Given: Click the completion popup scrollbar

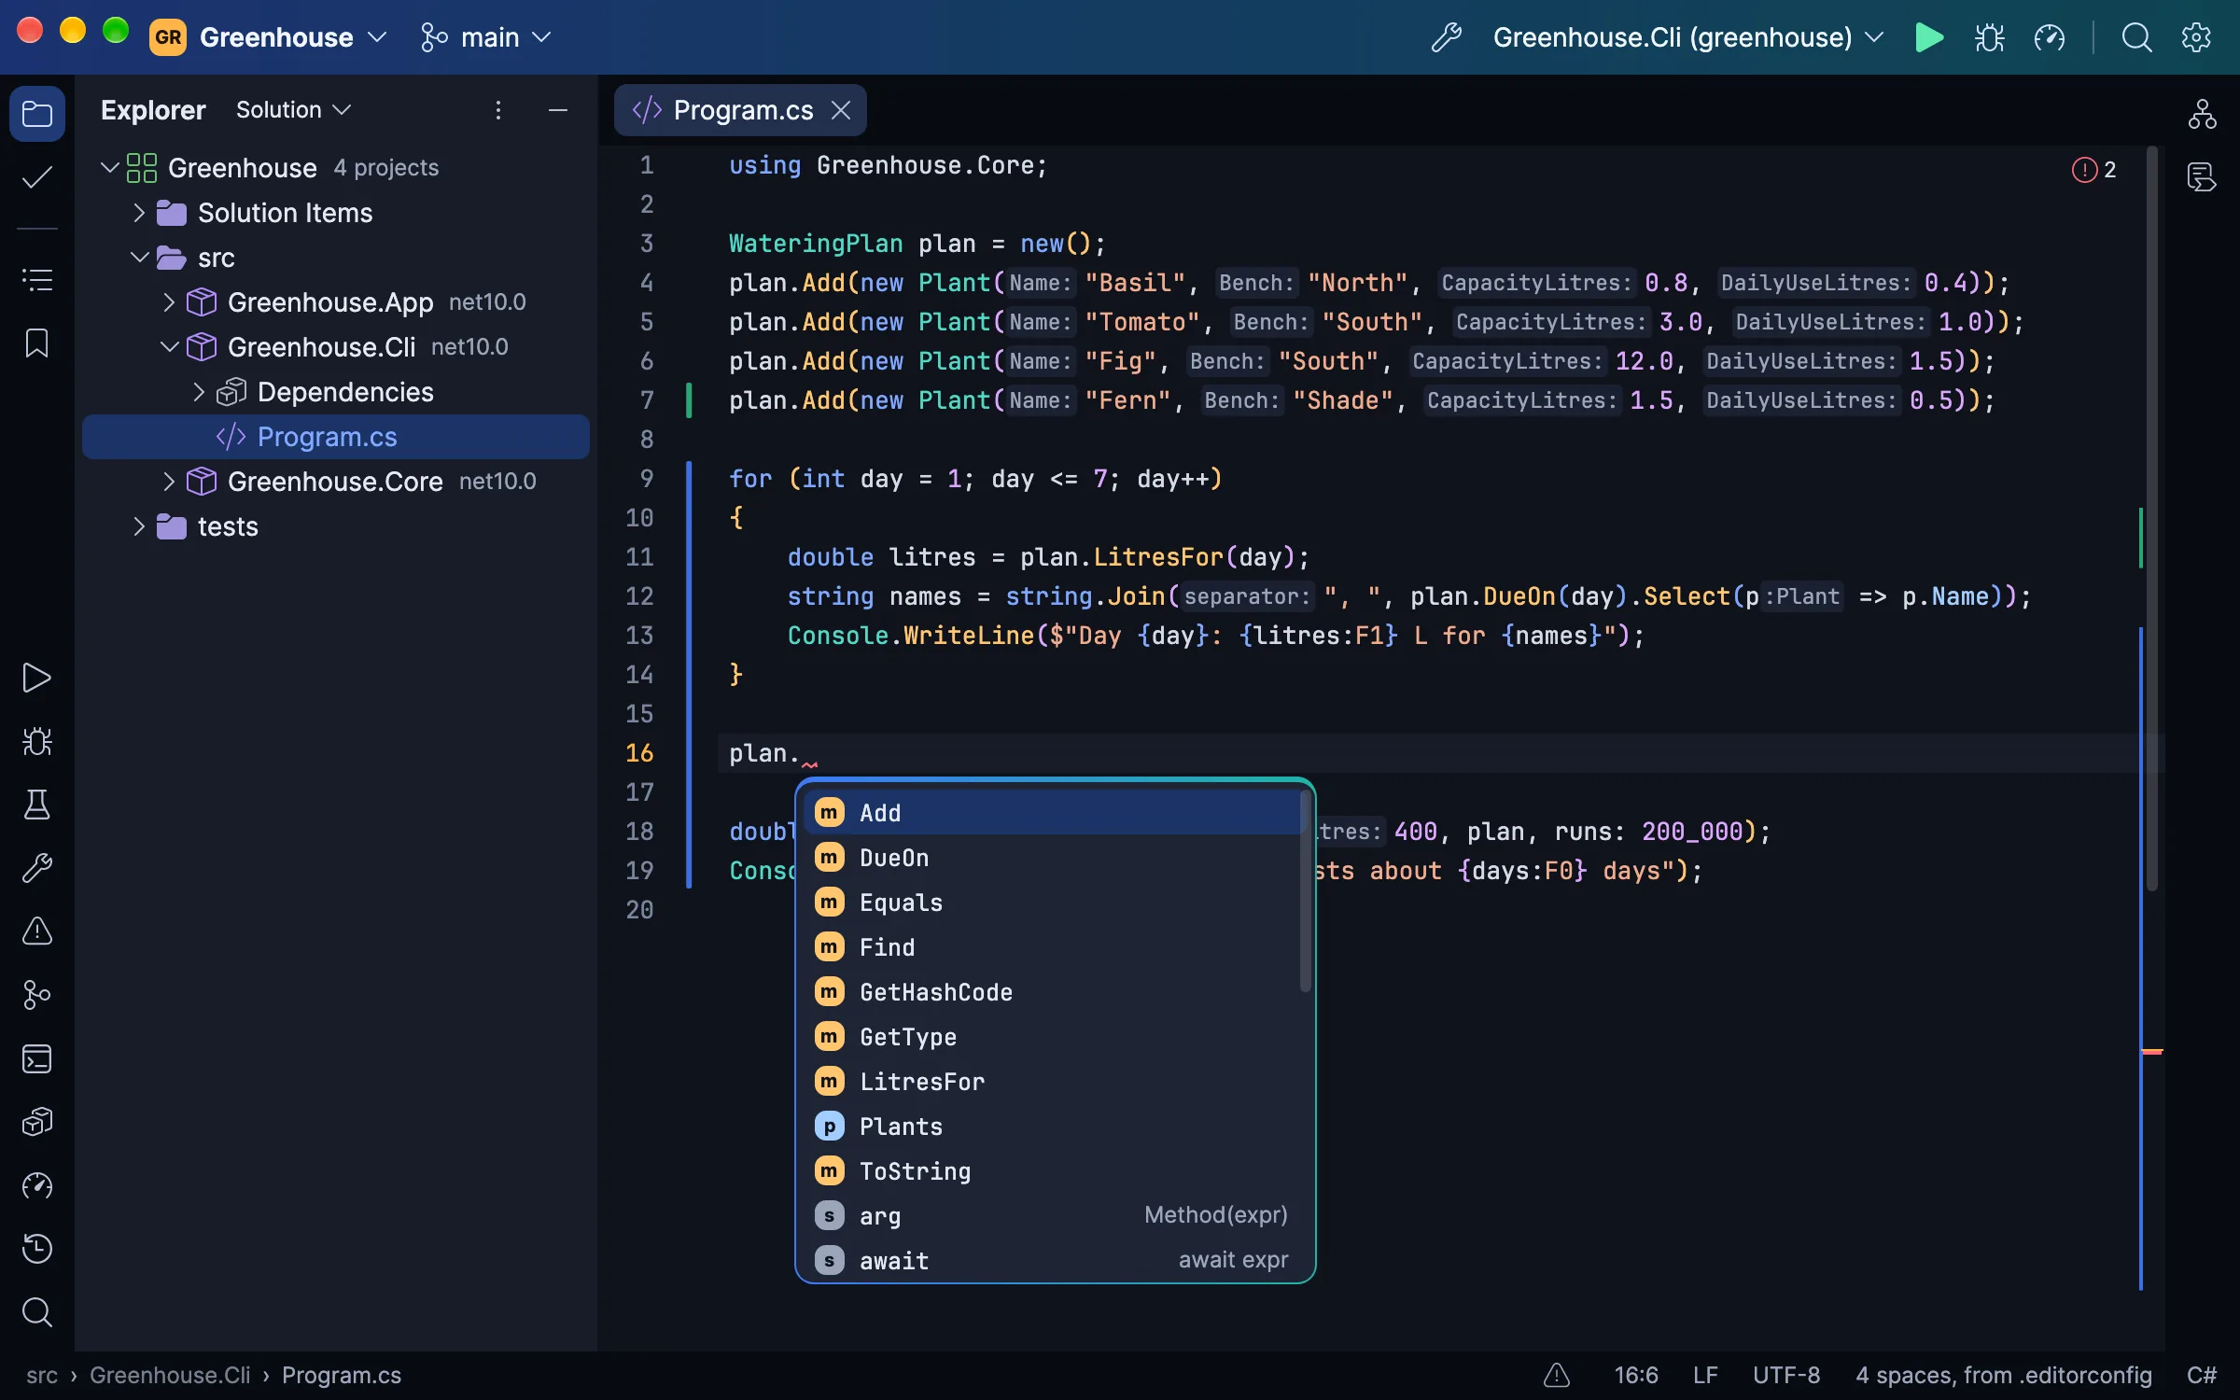Looking at the screenshot, I should (x=1305, y=891).
